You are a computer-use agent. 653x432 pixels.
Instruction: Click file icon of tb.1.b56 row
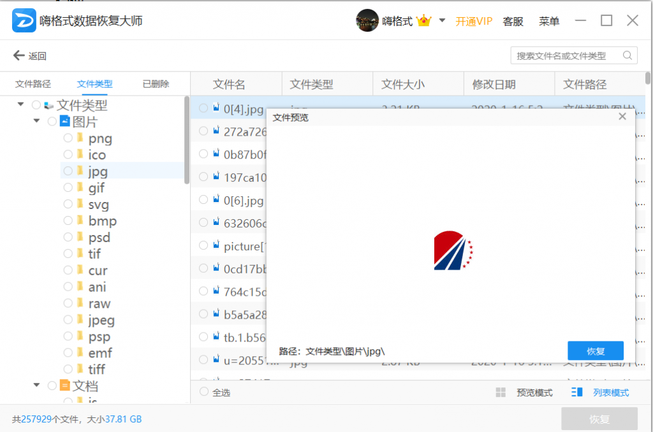click(216, 336)
